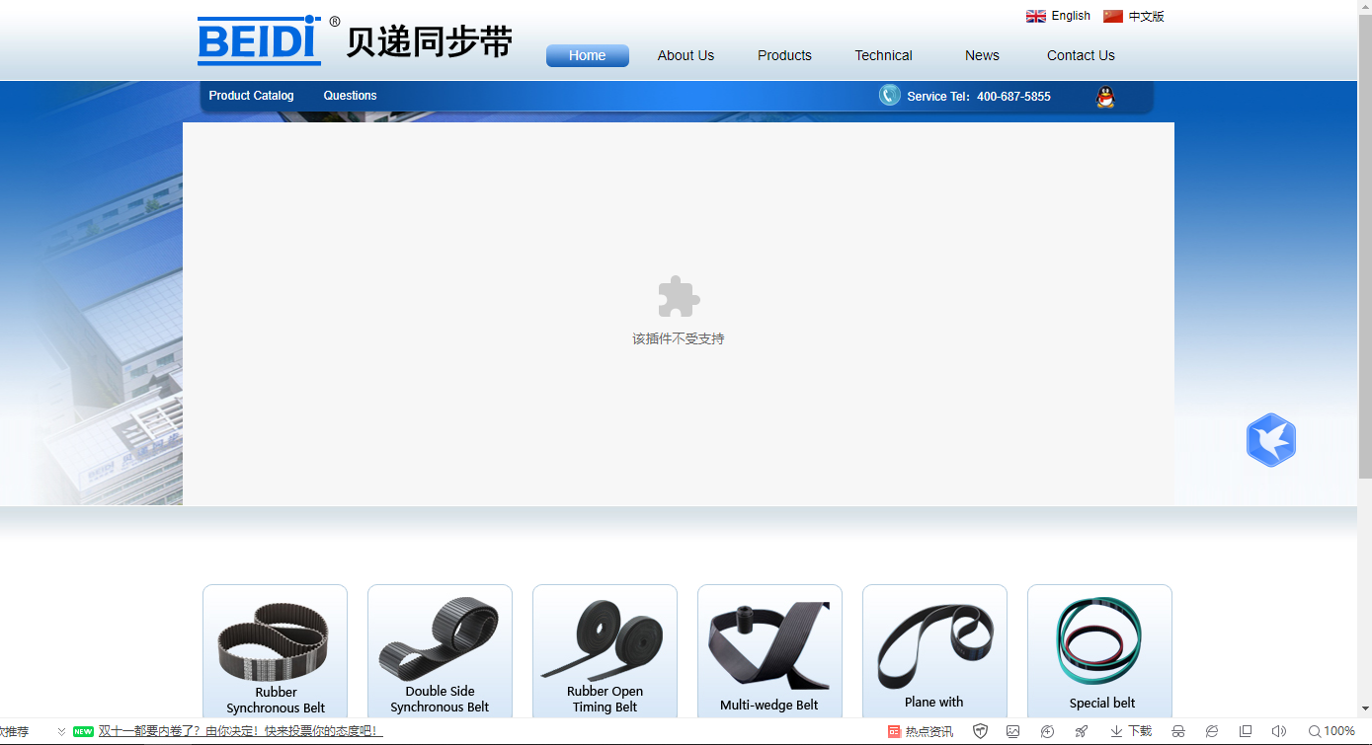Image resolution: width=1372 pixels, height=745 pixels.
Task: Open the Questions link
Action: click(x=350, y=96)
